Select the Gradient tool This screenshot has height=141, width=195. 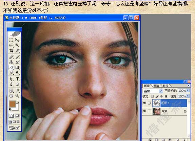17,68
